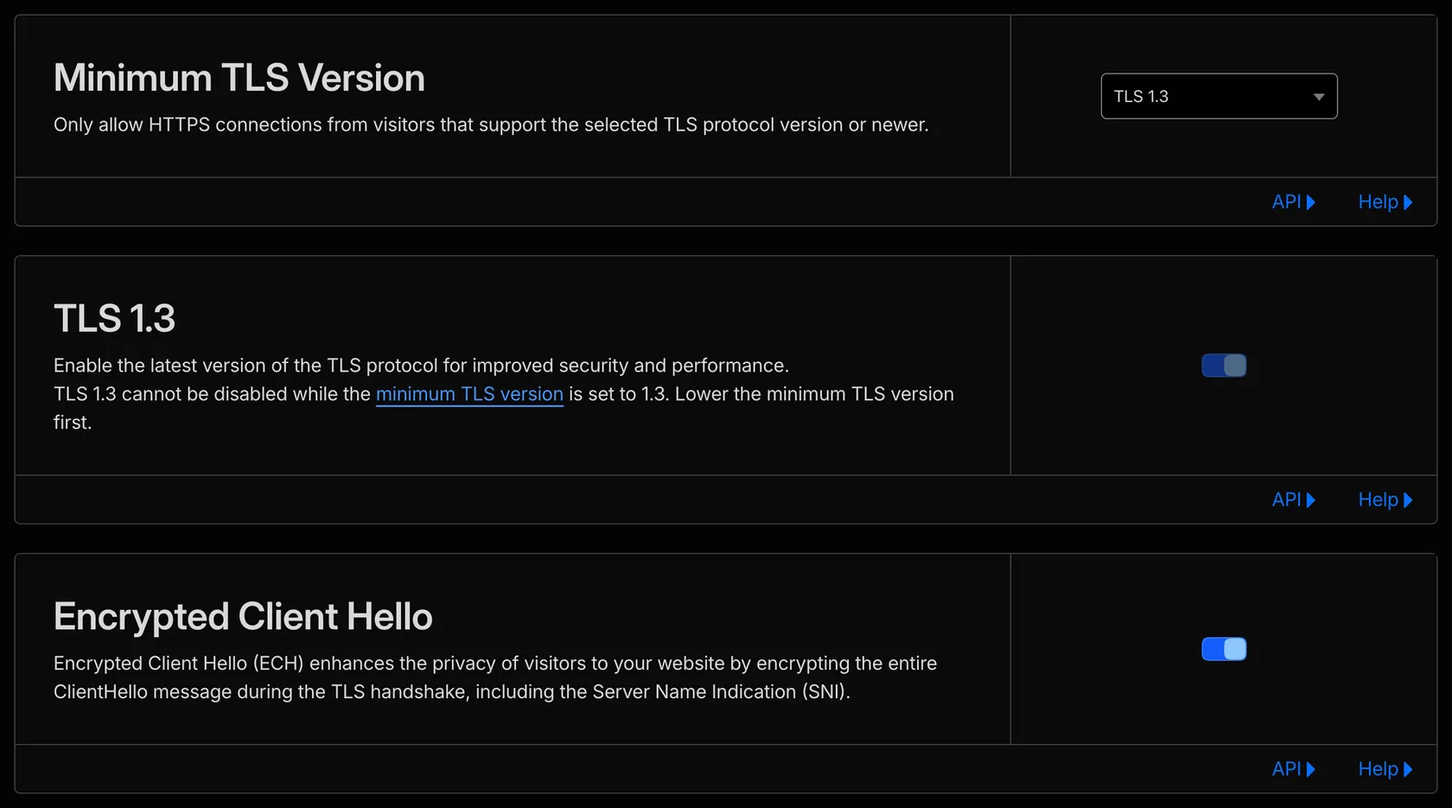Follow the minimum TLS version link
The width and height of the screenshot is (1452, 808).
click(469, 394)
